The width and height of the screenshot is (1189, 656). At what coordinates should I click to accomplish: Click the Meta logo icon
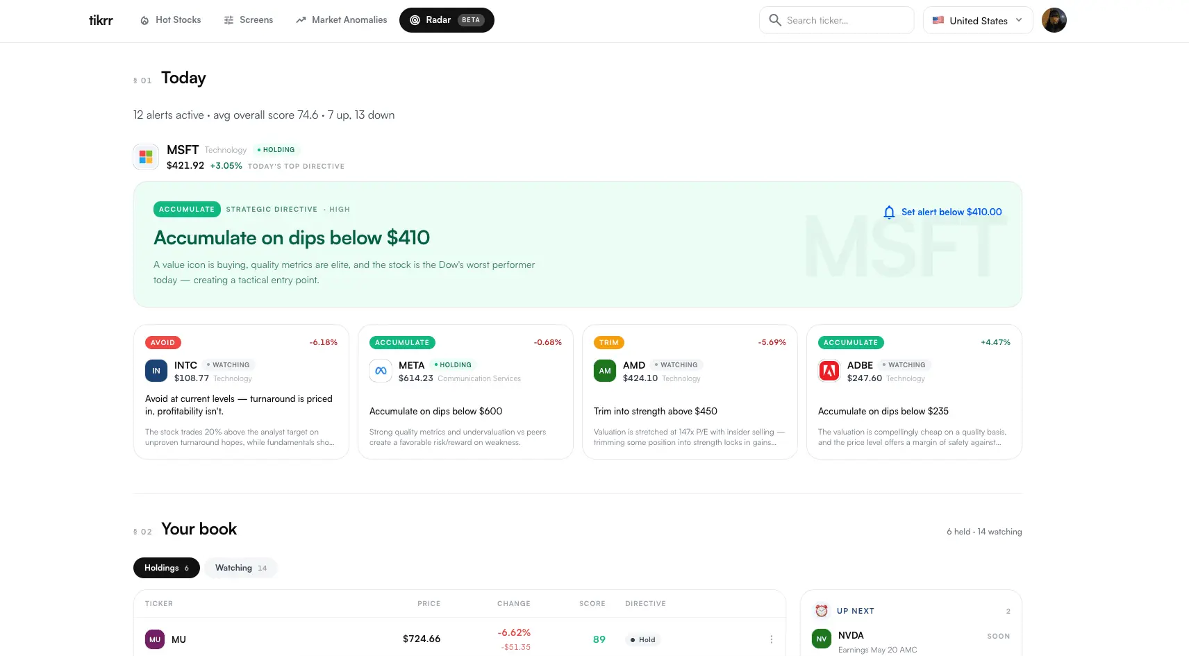pyautogui.click(x=381, y=371)
